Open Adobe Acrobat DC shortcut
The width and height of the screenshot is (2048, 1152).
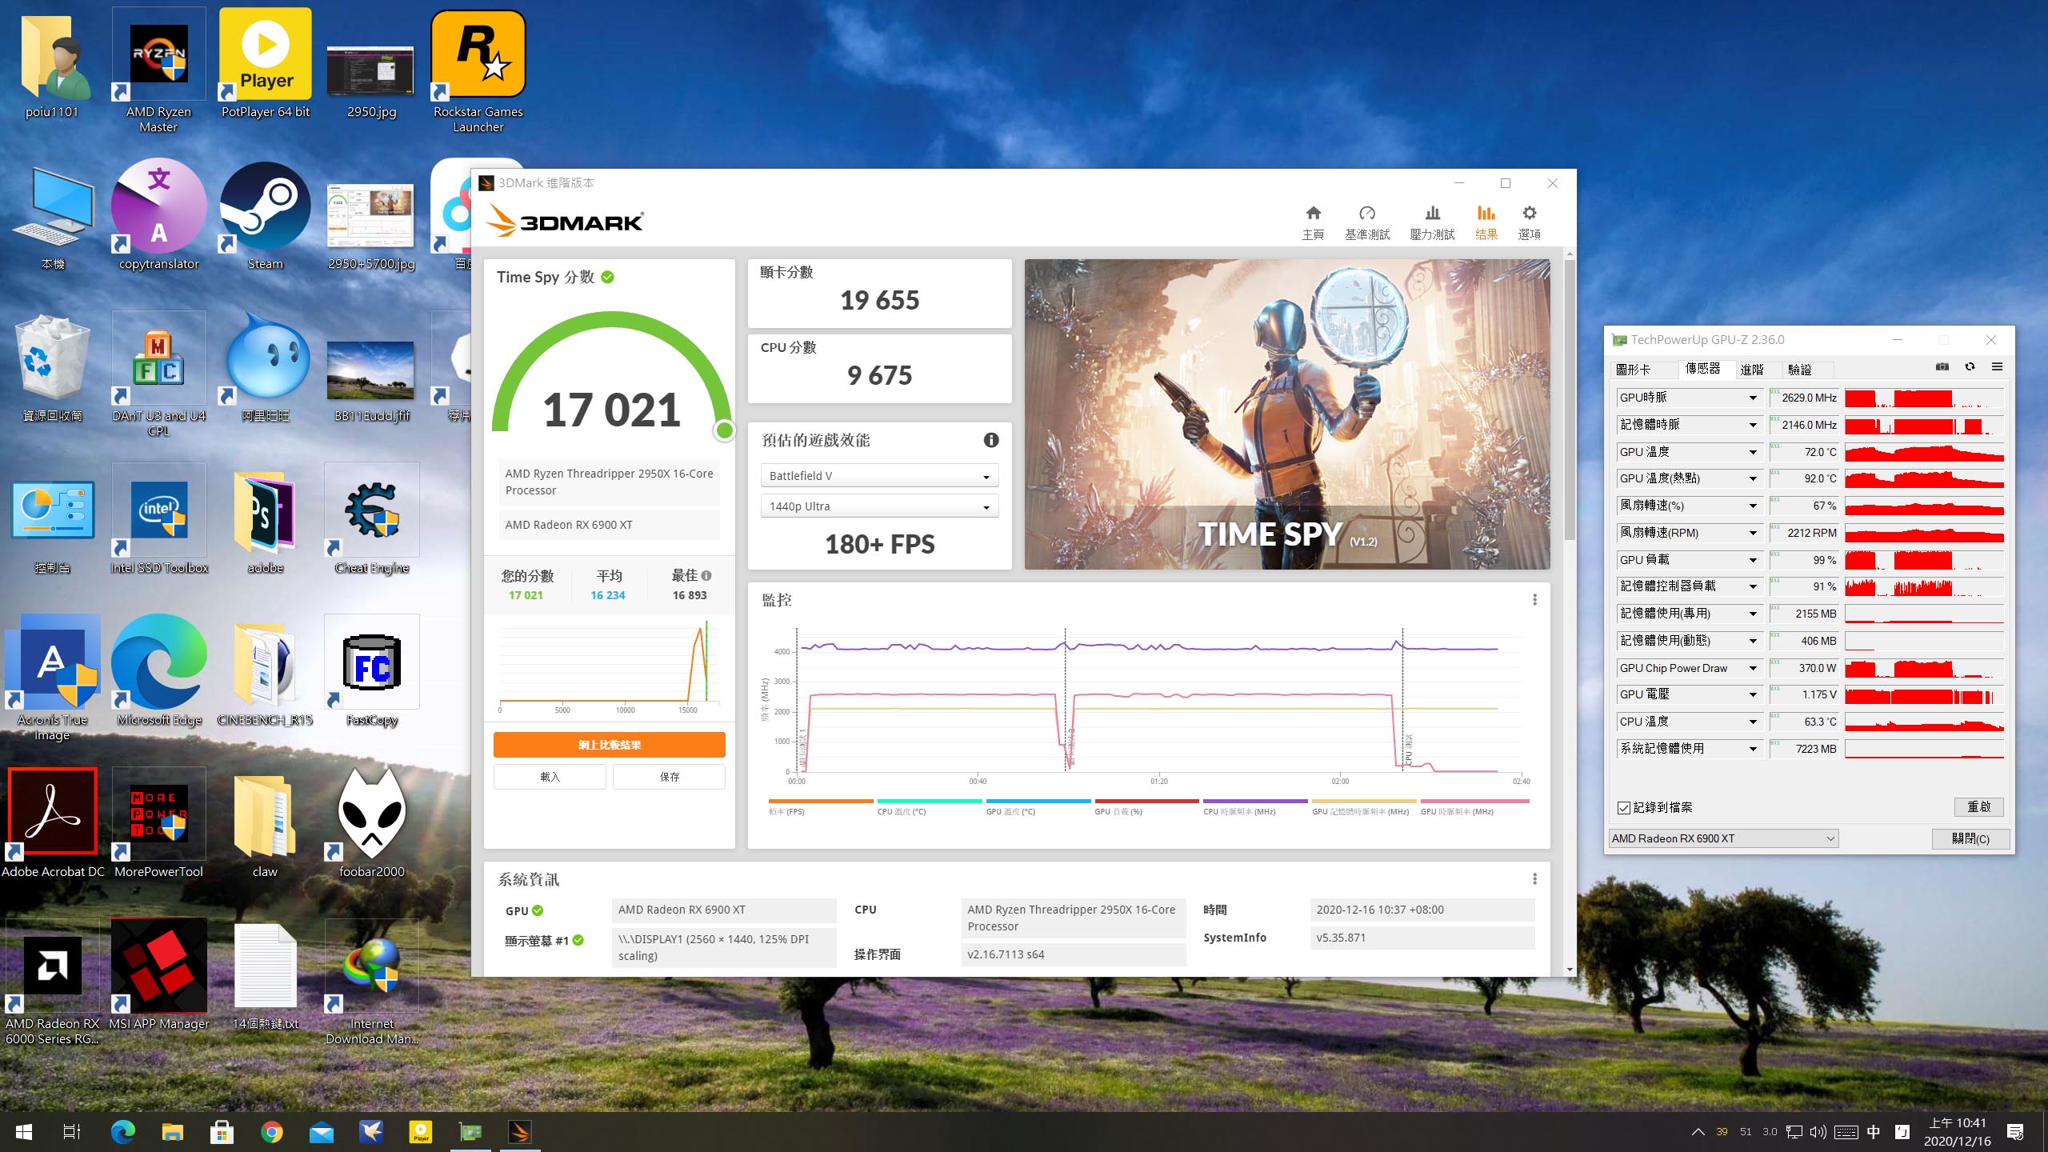(x=53, y=824)
